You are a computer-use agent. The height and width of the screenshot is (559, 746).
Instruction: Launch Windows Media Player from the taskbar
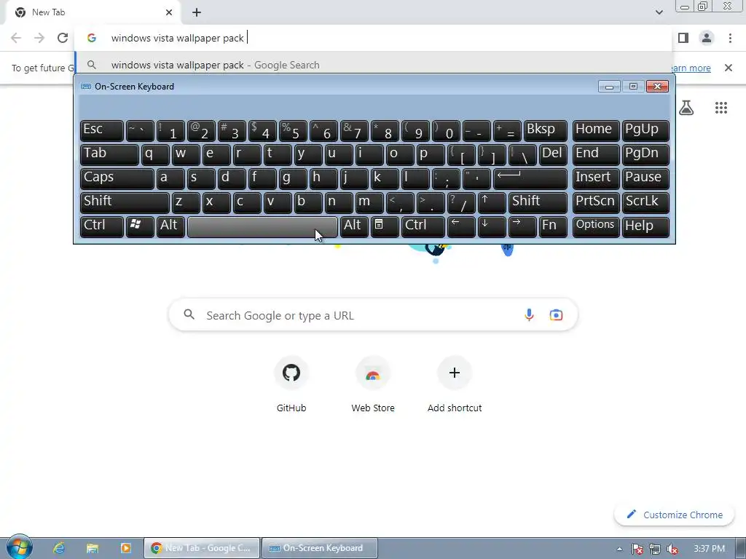click(125, 548)
